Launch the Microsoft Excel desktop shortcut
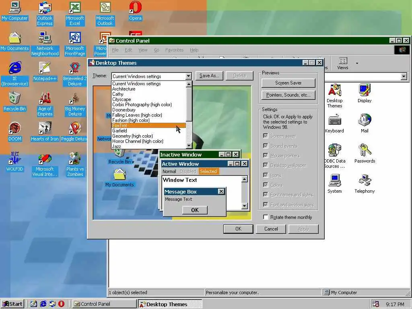Viewport: 412px width, 309px height. pyautogui.click(x=75, y=14)
